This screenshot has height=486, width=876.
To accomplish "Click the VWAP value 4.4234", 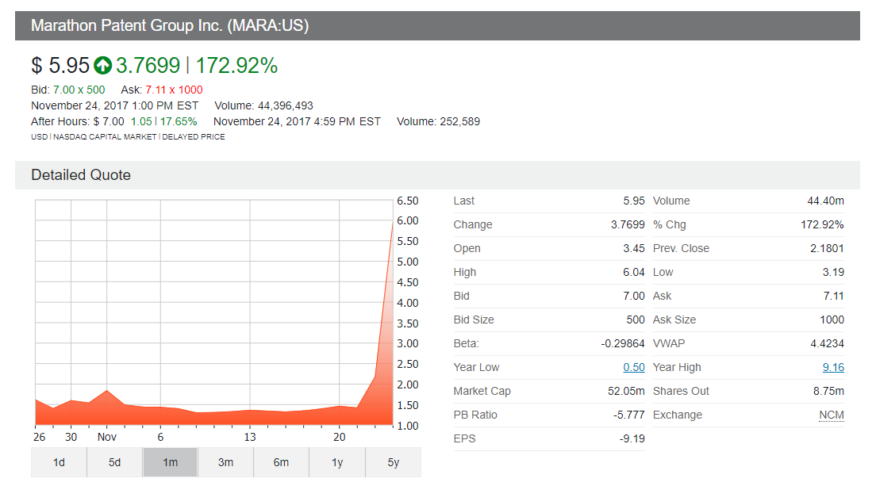I will tap(828, 344).
